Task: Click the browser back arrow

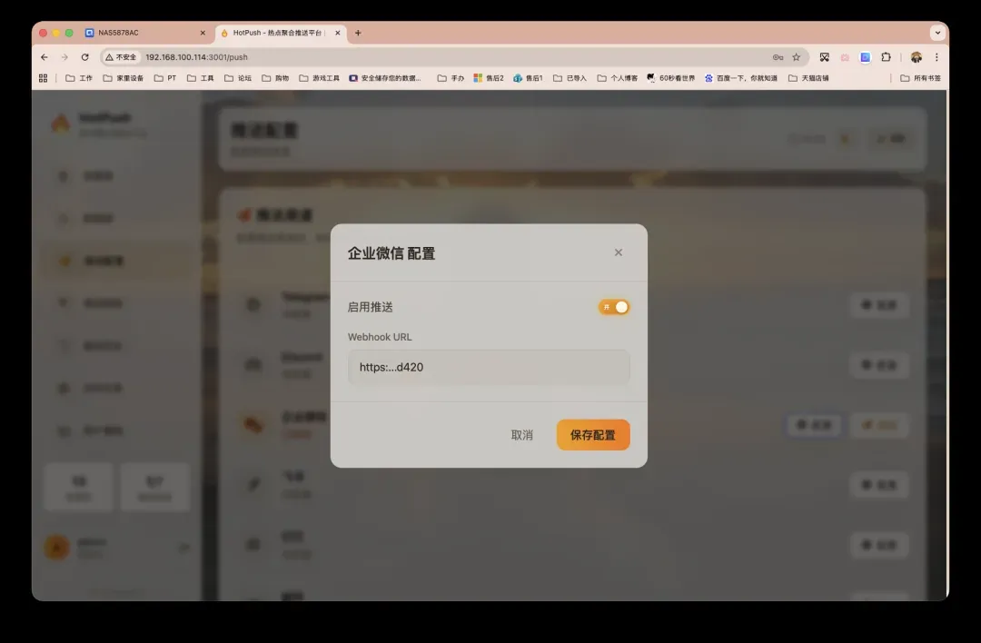Action: point(45,57)
